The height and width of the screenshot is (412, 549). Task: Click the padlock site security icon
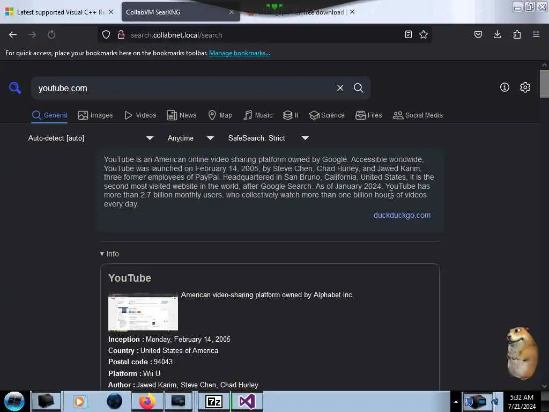click(x=121, y=35)
